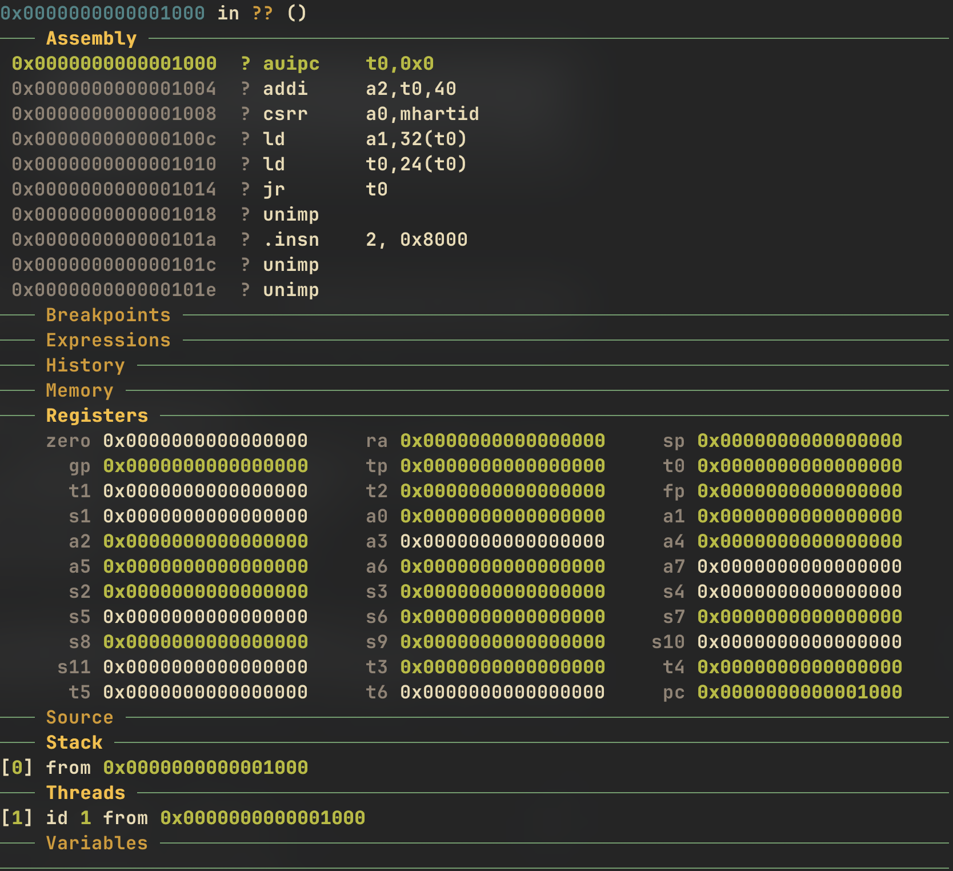Click the zero register value
Screen dimensions: 953x871
205,441
